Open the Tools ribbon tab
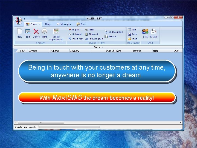 click(x=82, y=24)
